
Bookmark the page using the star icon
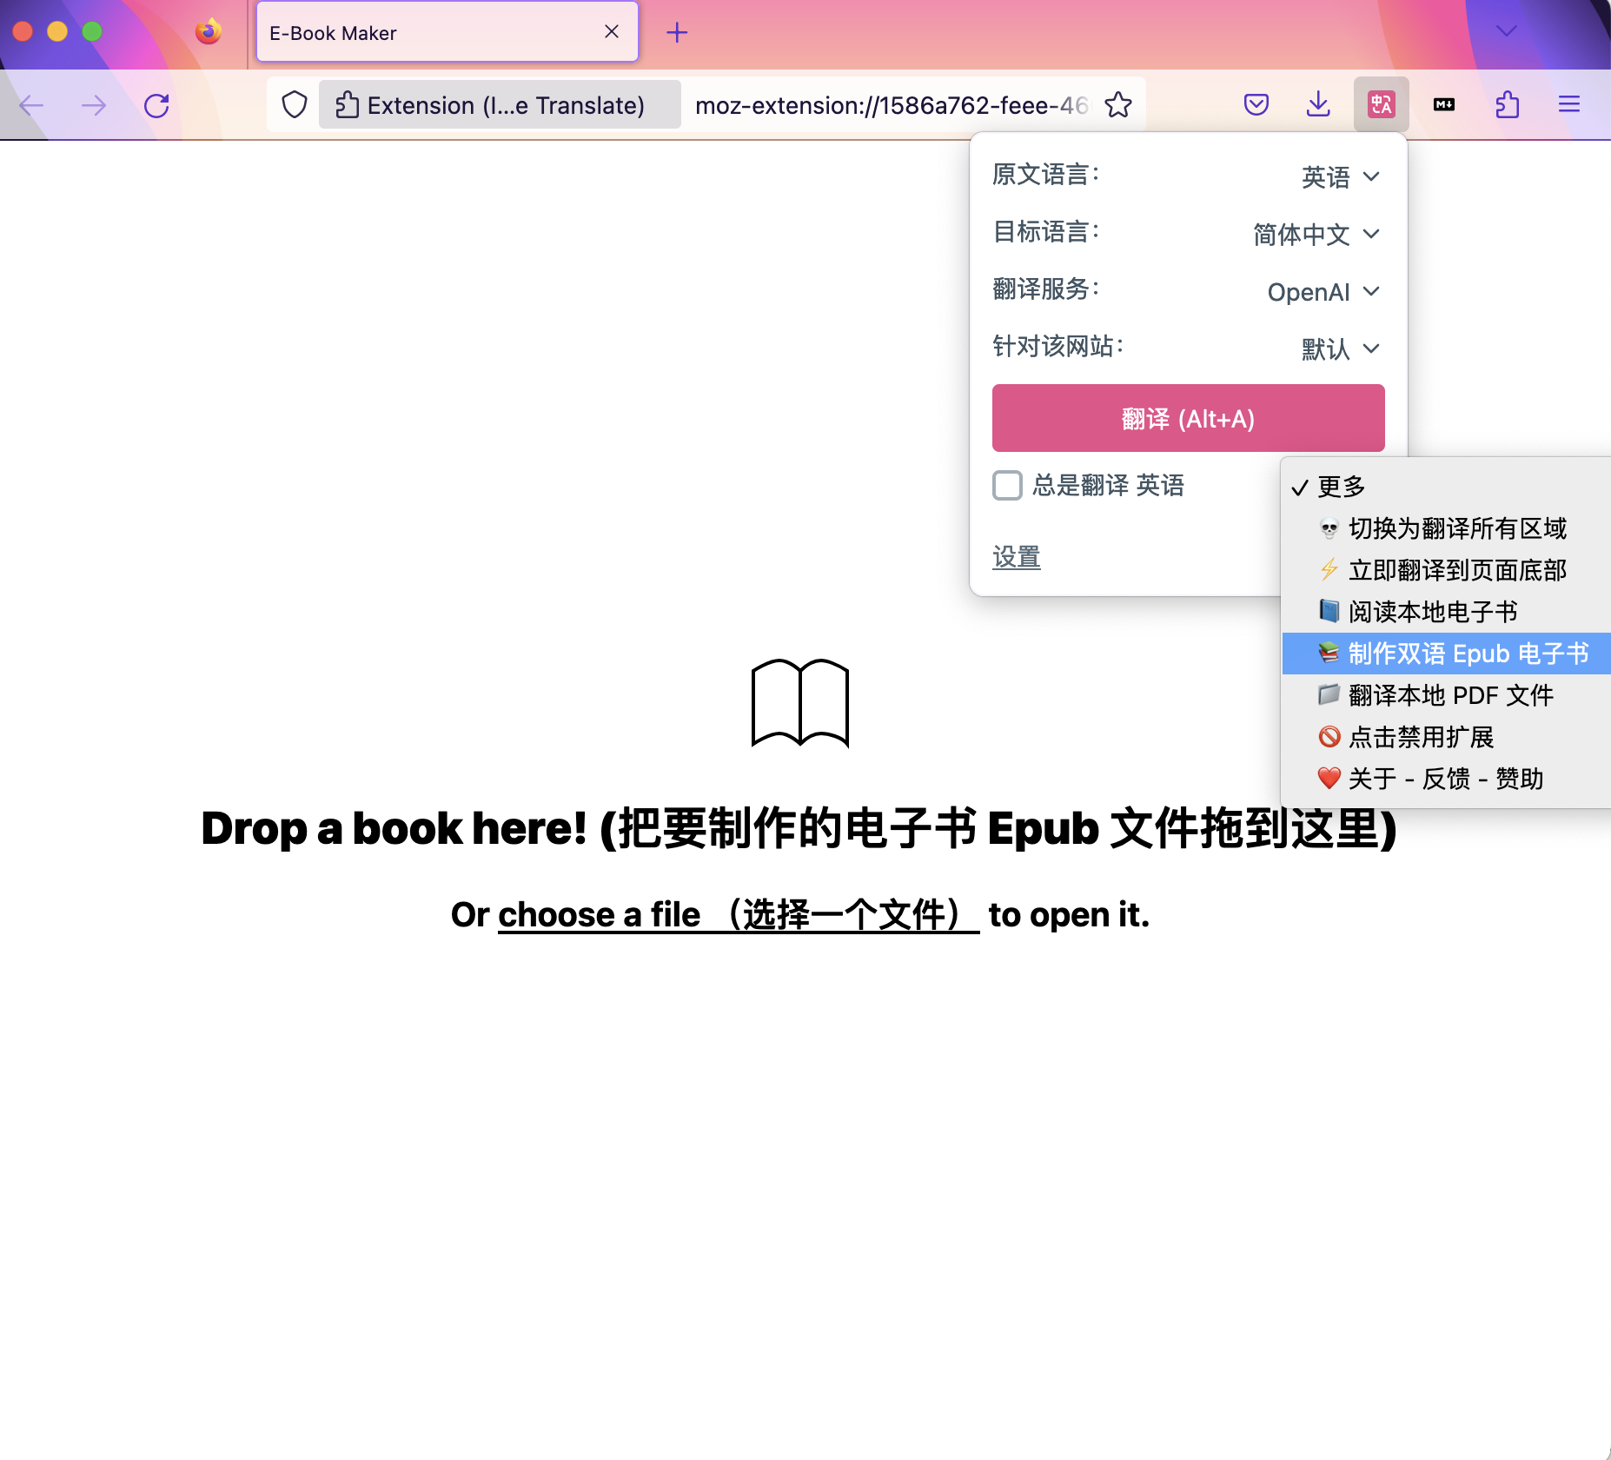tap(1119, 105)
